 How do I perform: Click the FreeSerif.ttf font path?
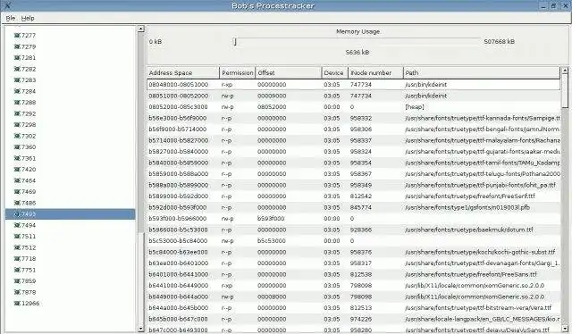470,196
